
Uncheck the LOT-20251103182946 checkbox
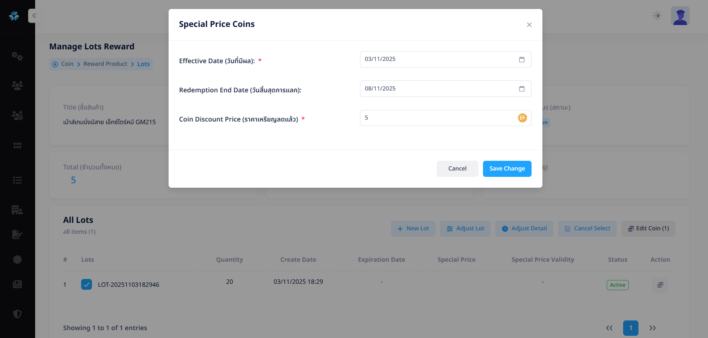coord(86,285)
